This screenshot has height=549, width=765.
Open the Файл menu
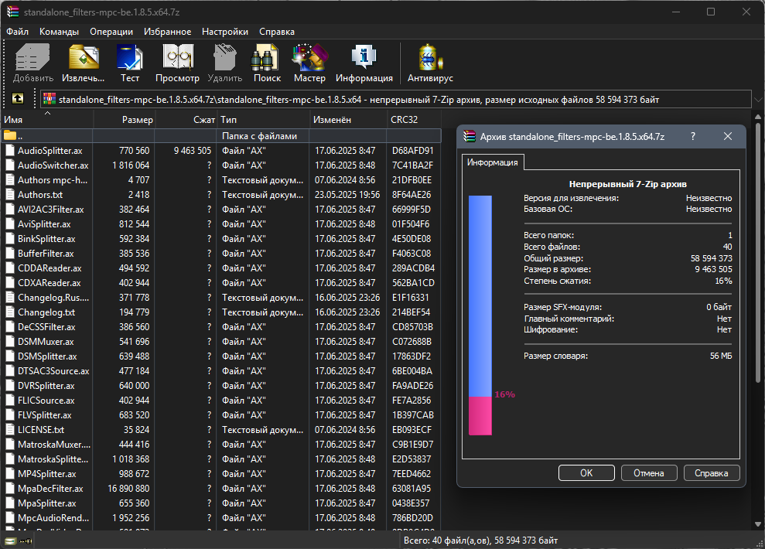[x=18, y=32]
